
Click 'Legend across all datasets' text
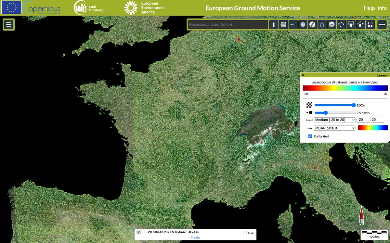click(345, 82)
